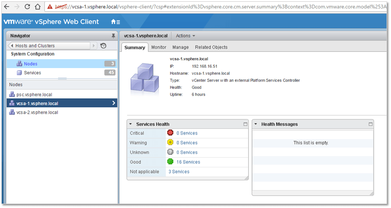Switch to the Related Objects tab
The height and width of the screenshot is (208, 391).
click(211, 47)
